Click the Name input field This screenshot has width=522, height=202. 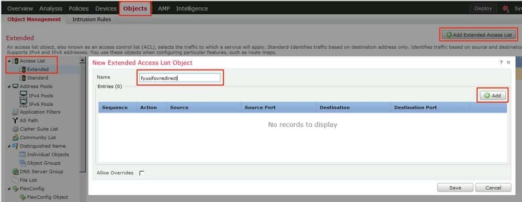180,77
